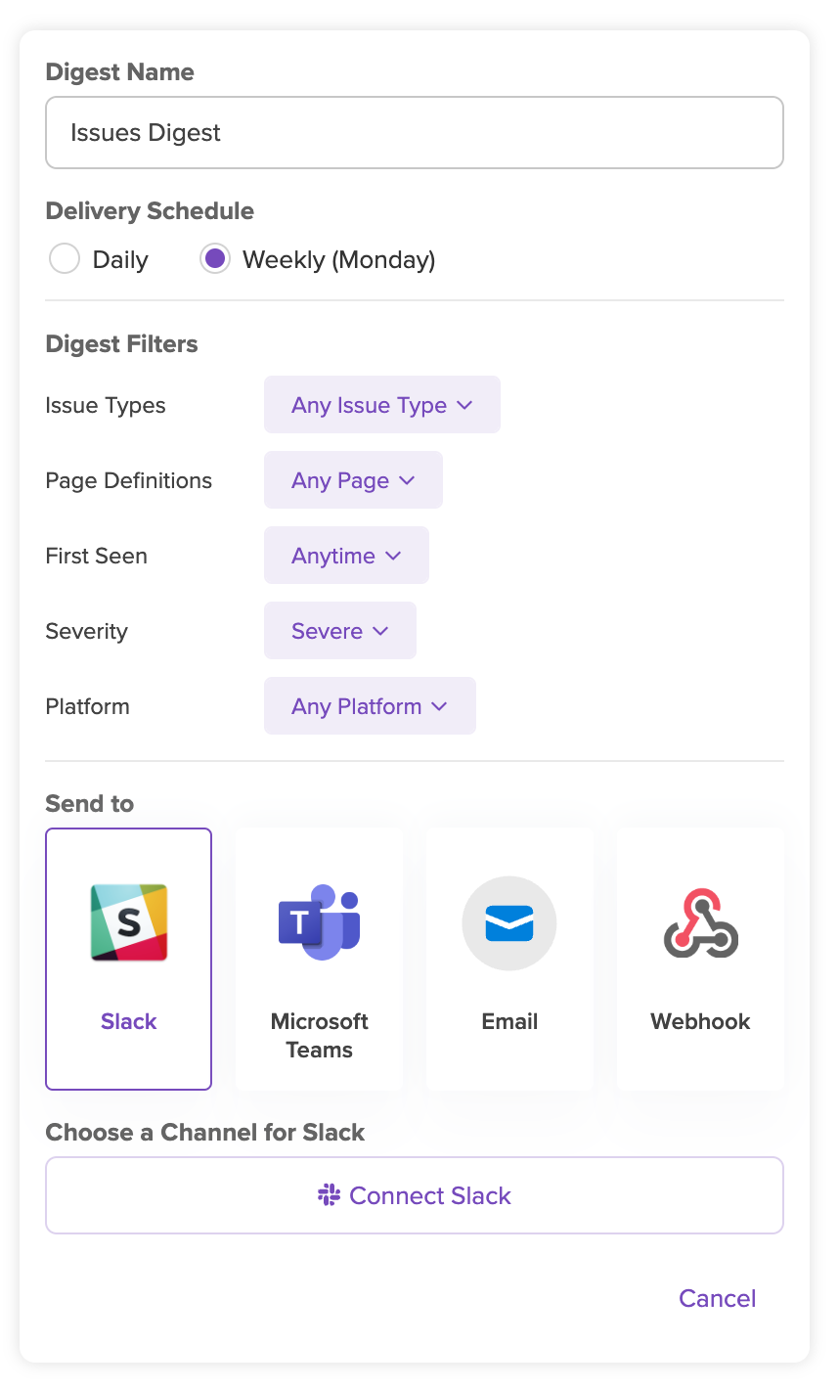Click the Cancel link
The height and width of the screenshot is (1389, 839).
click(x=718, y=1298)
